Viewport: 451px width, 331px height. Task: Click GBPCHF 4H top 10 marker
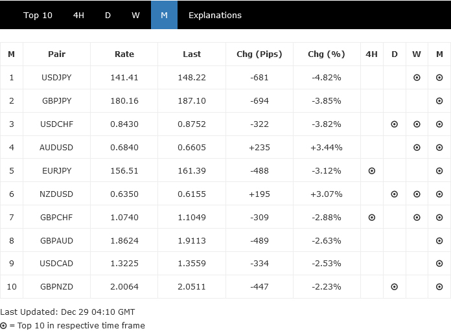[371, 218]
